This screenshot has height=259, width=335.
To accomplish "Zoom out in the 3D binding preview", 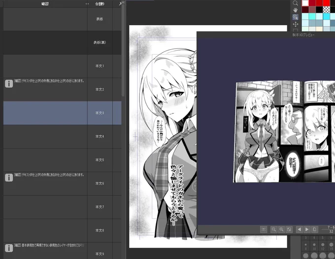I will click(274, 230).
